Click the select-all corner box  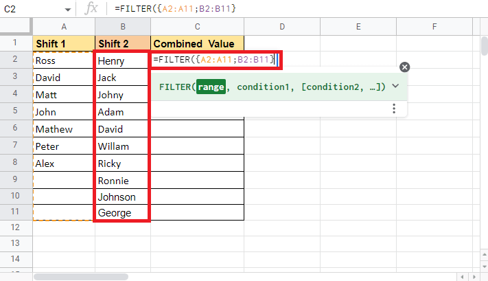click(x=16, y=27)
